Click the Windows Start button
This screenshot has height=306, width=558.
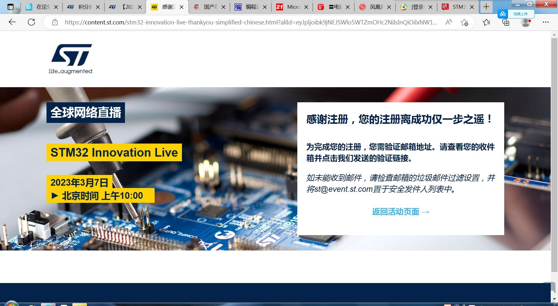[11, 304]
